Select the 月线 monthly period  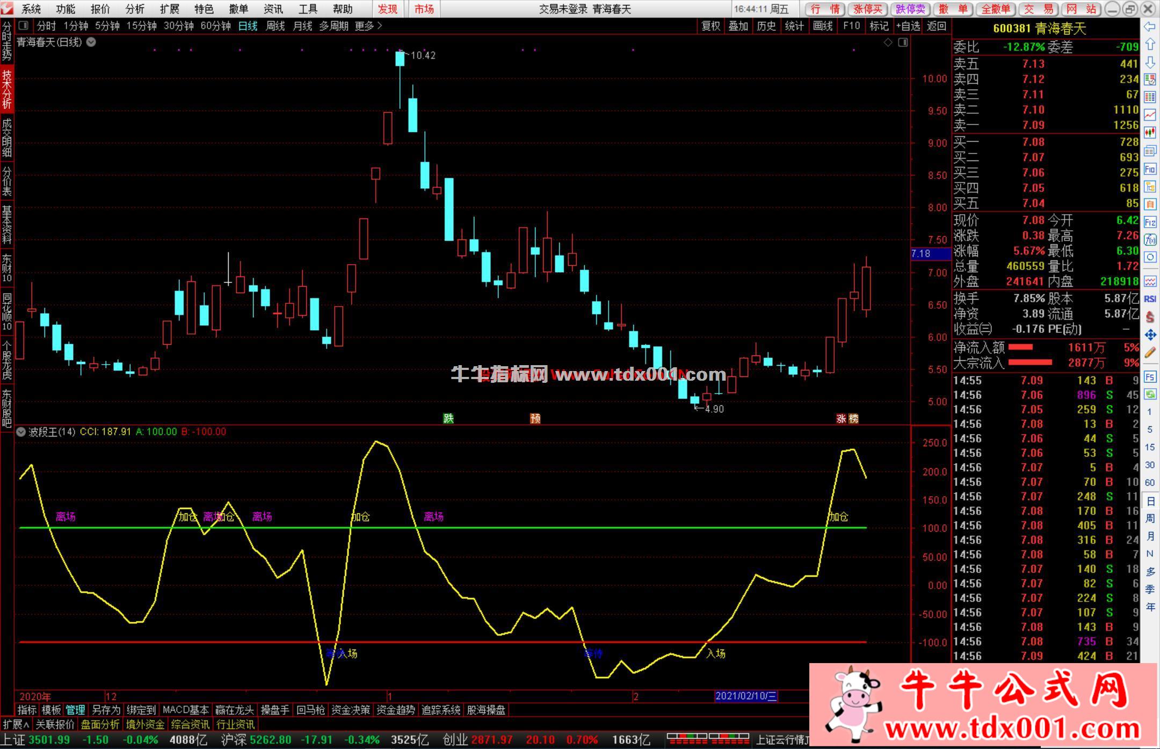point(302,26)
